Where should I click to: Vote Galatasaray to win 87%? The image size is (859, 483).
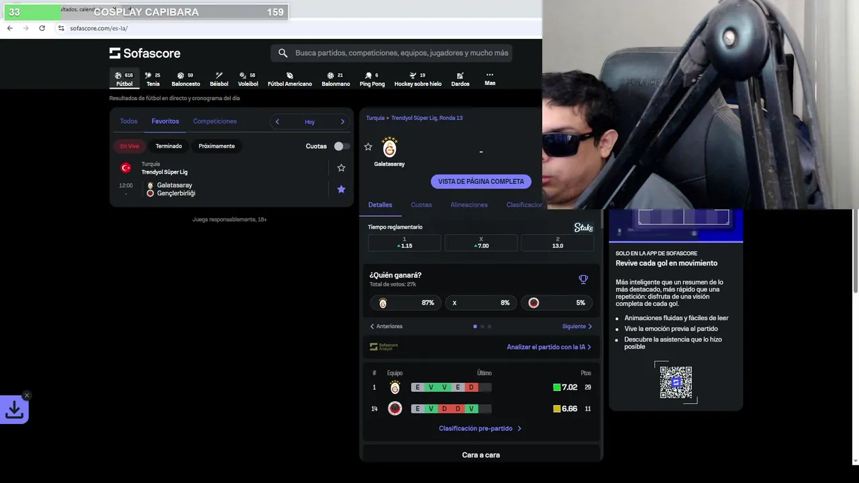pos(405,303)
